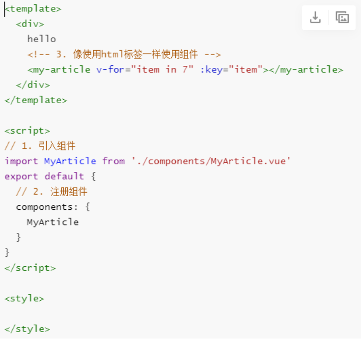
Task: Click the word hello in the template
Action: click(x=42, y=39)
